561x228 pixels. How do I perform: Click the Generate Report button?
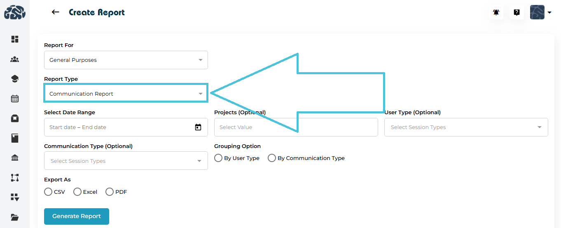[77, 216]
